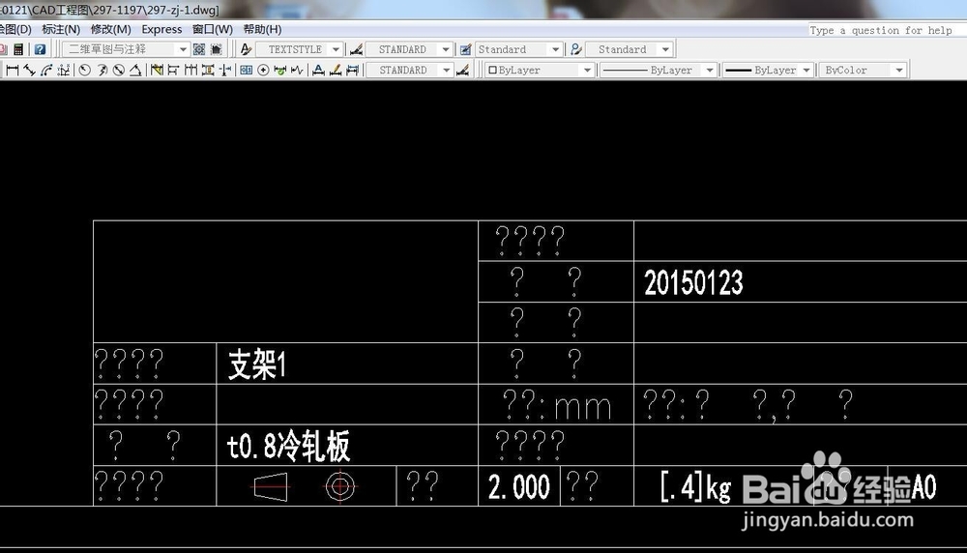Screen dimensions: 967x553
Task: Select the Dimension Space tool
Action: coord(208,71)
